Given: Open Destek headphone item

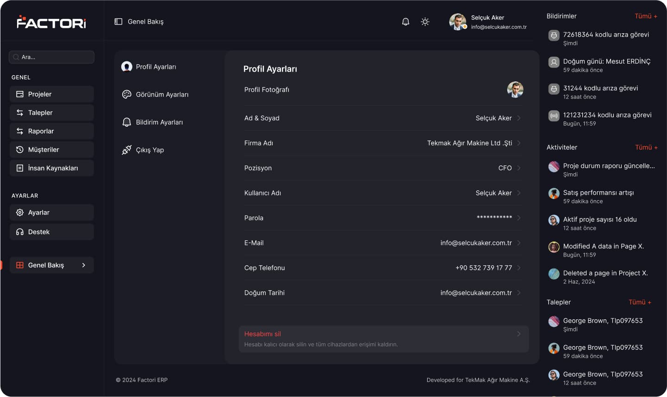Looking at the screenshot, I should [52, 232].
